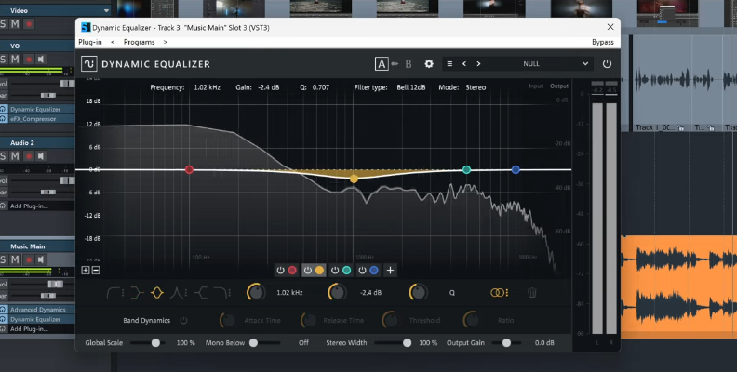Open the Programs menu
This screenshot has width=737, height=372.
tap(139, 42)
